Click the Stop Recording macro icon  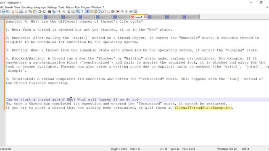pos(122,11)
